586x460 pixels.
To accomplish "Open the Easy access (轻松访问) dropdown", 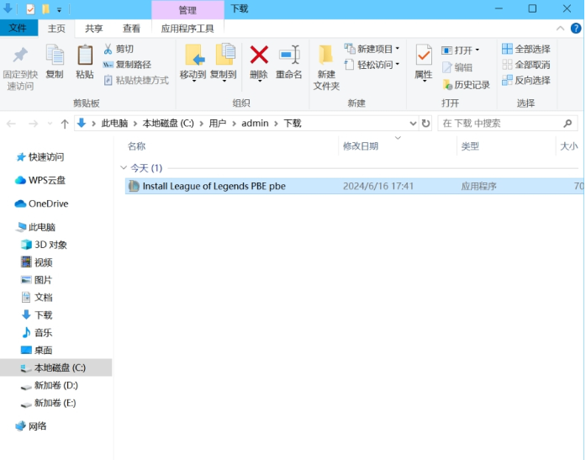I will point(372,65).
